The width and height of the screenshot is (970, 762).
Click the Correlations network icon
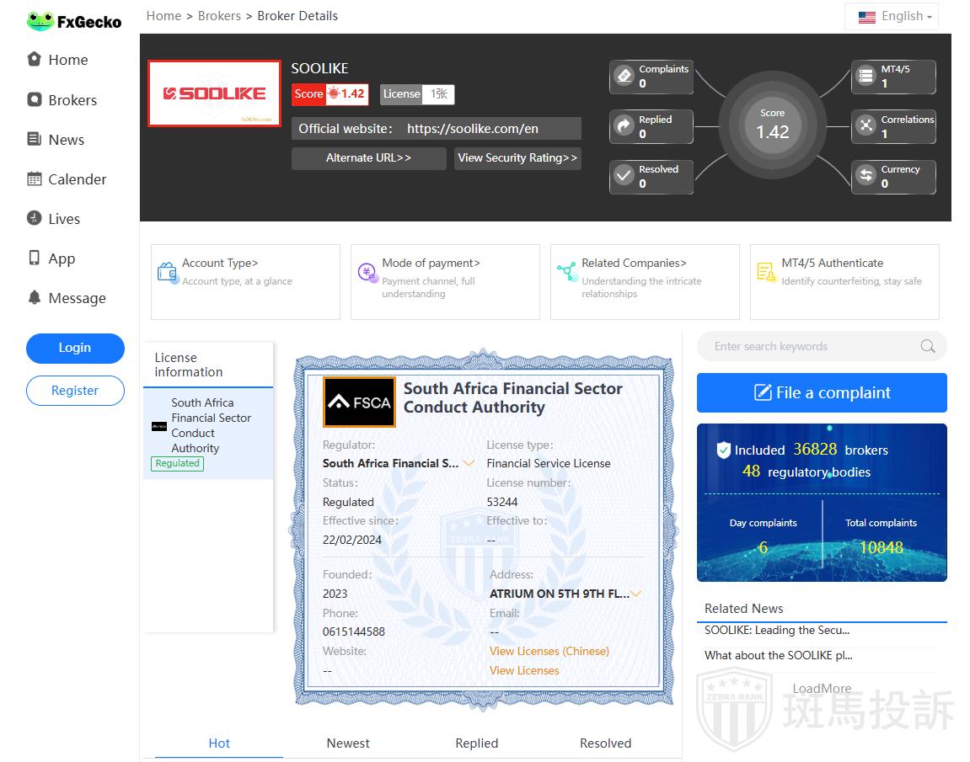click(x=865, y=126)
